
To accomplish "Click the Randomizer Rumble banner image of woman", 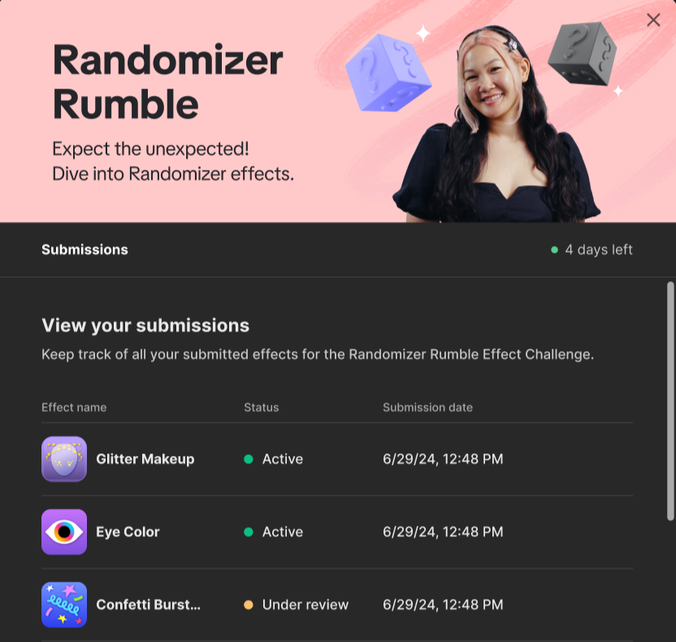I will 496,124.
